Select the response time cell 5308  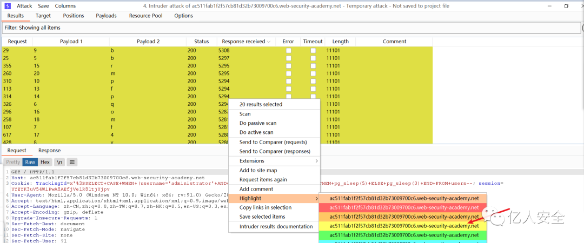224,51
